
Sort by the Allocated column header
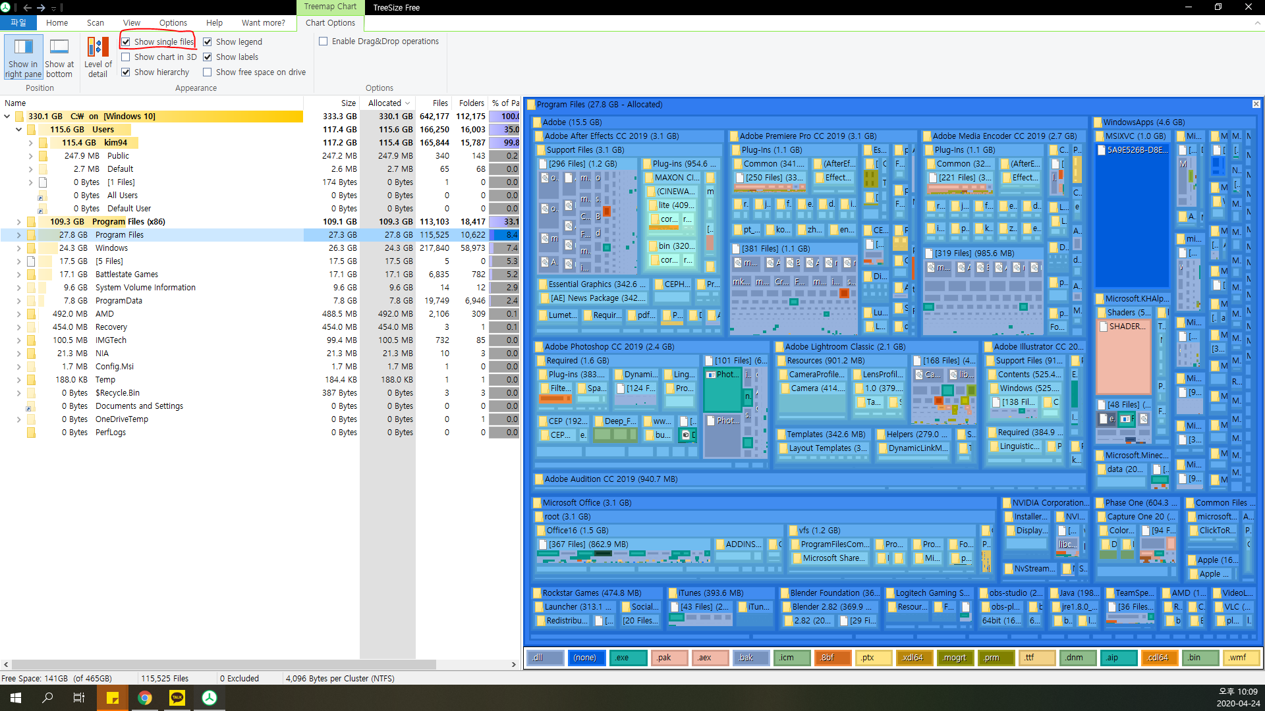385,103
